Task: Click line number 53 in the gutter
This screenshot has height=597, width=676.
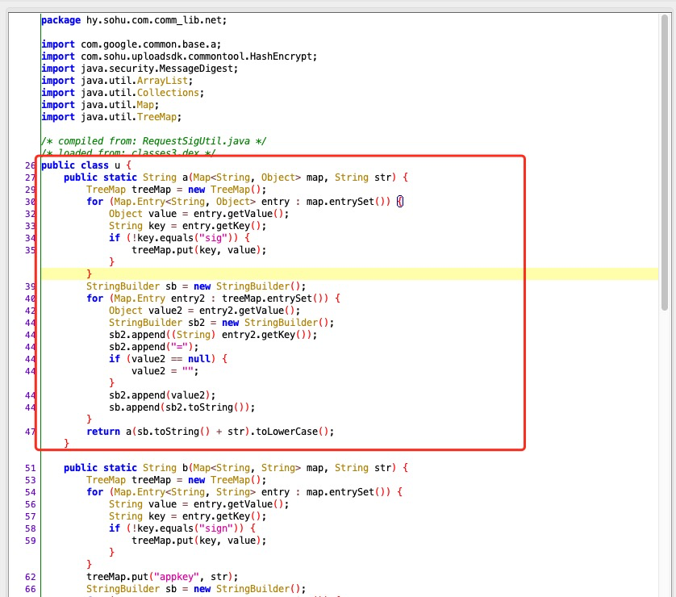Action: pyautogui.click(x=30, y=480)
